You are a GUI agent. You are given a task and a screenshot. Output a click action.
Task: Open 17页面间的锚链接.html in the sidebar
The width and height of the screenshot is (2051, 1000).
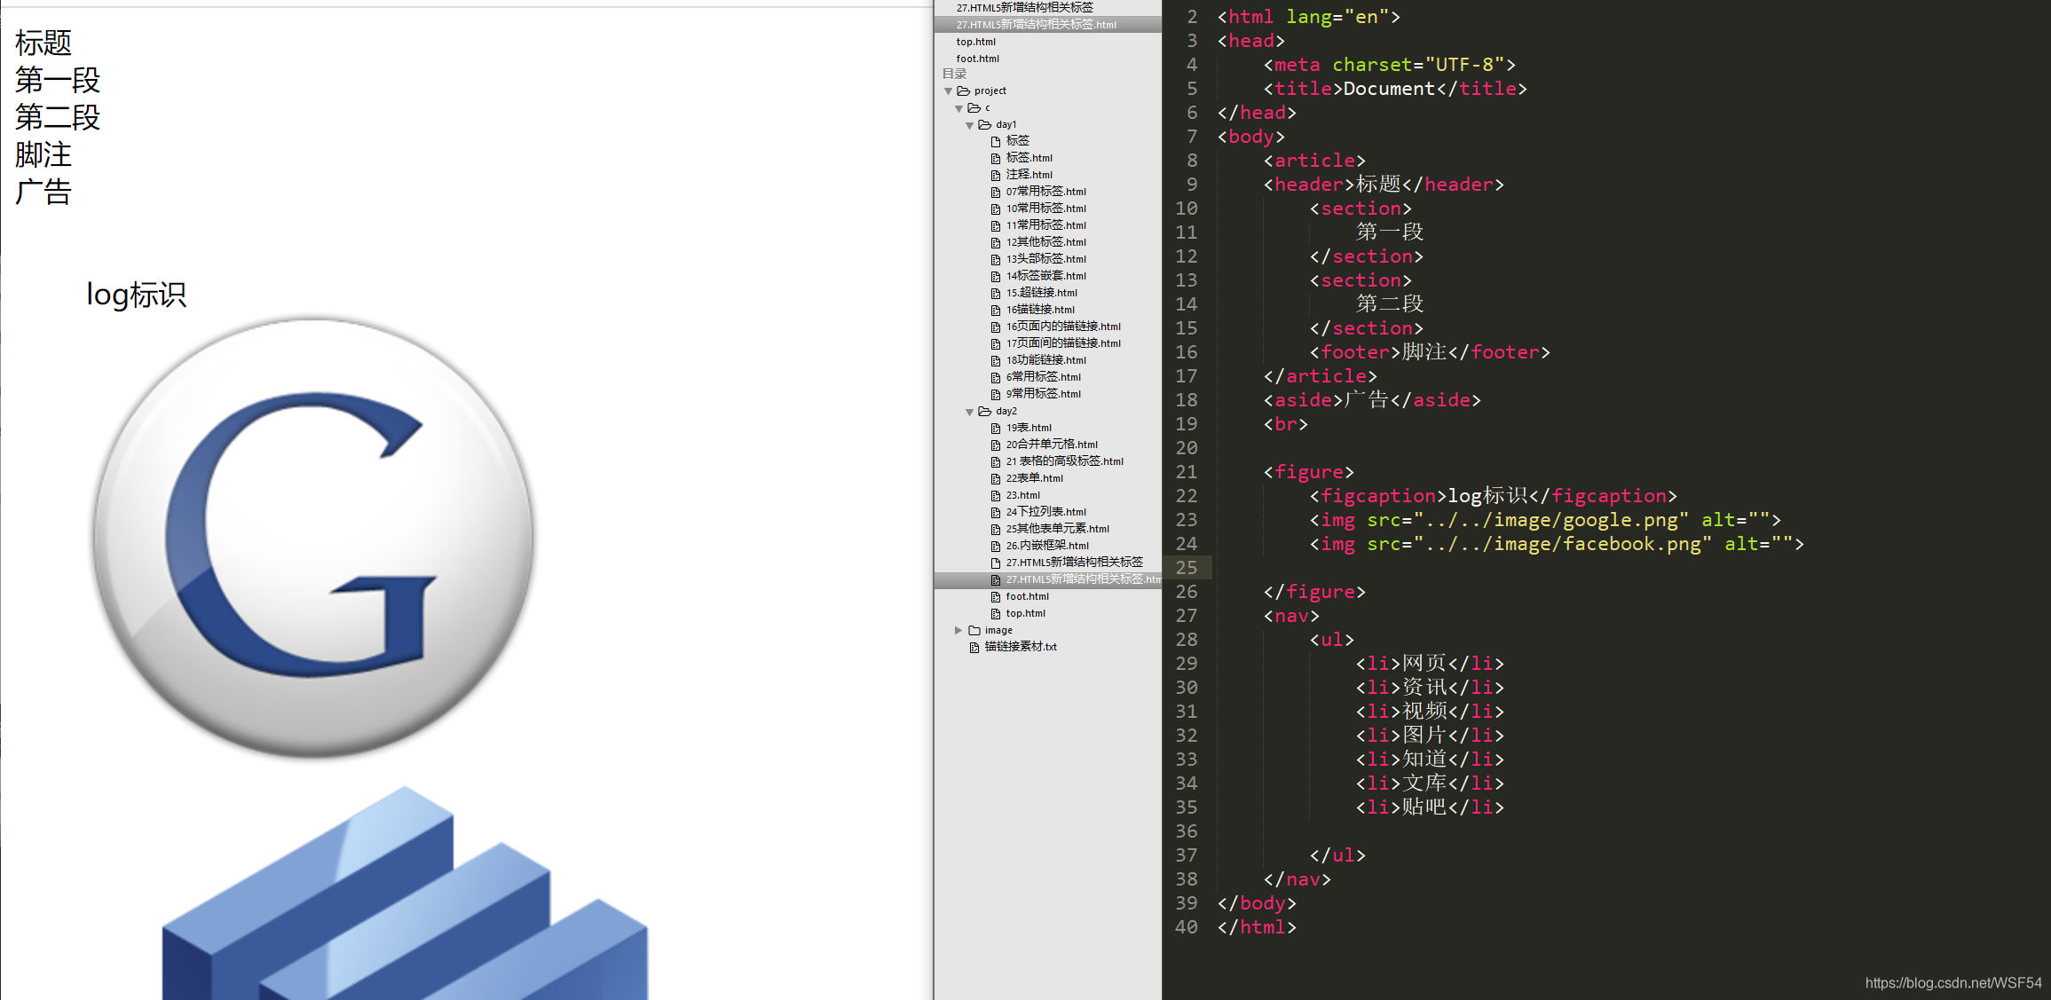coord(1063,343)
